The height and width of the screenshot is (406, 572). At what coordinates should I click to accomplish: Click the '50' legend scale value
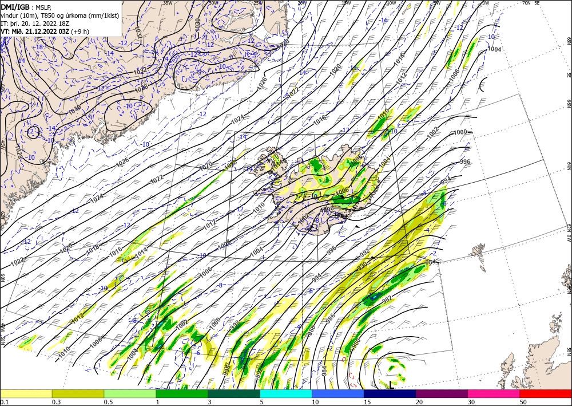(523, 402)
